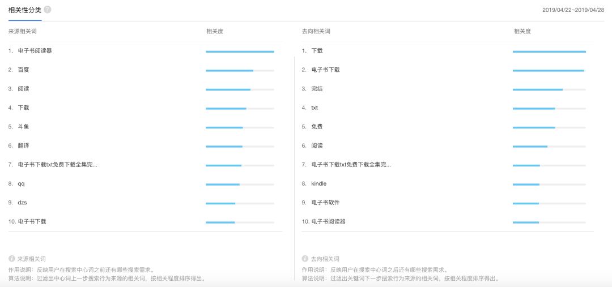The image size is (612, 287).
Task: Select the 翻译 source keyword
Action: point(23,145)
